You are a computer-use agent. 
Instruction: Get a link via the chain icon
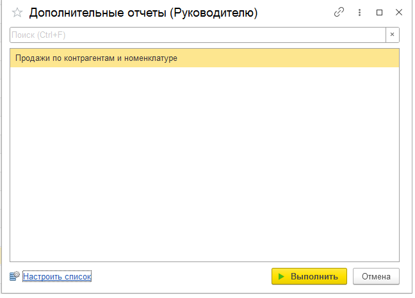tap(339, 12)
